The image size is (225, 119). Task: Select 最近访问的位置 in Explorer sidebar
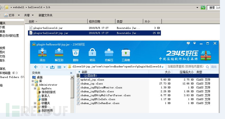click(x=9, y=36)
